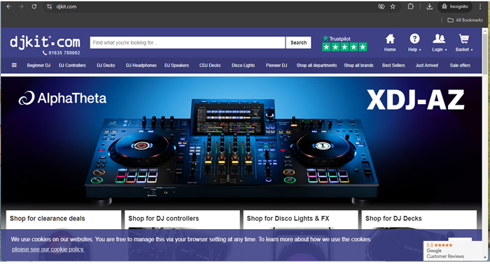
Task: Click the djkit.com logo
Action: (x=45, y=42)
